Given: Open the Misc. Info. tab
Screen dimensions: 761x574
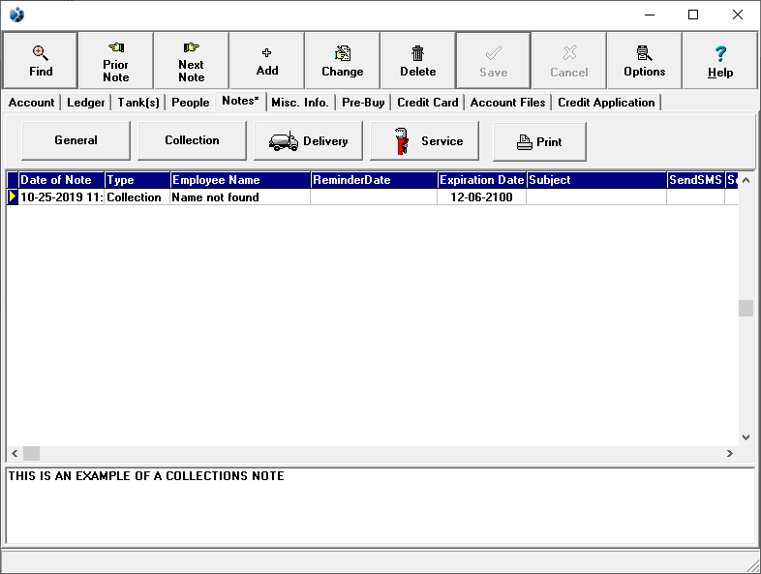Looking at the screenshot, I should [x=300, y=103].
